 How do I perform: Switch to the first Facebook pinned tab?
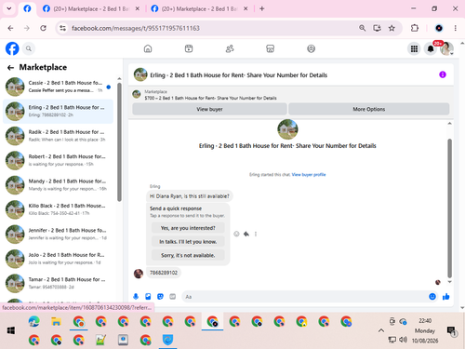point(27,9)
